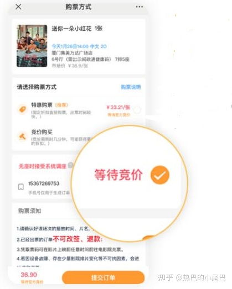232x289 pixels.
Task: Close the 购票方式 page with X icon
Action: click(x=18, y=7)
